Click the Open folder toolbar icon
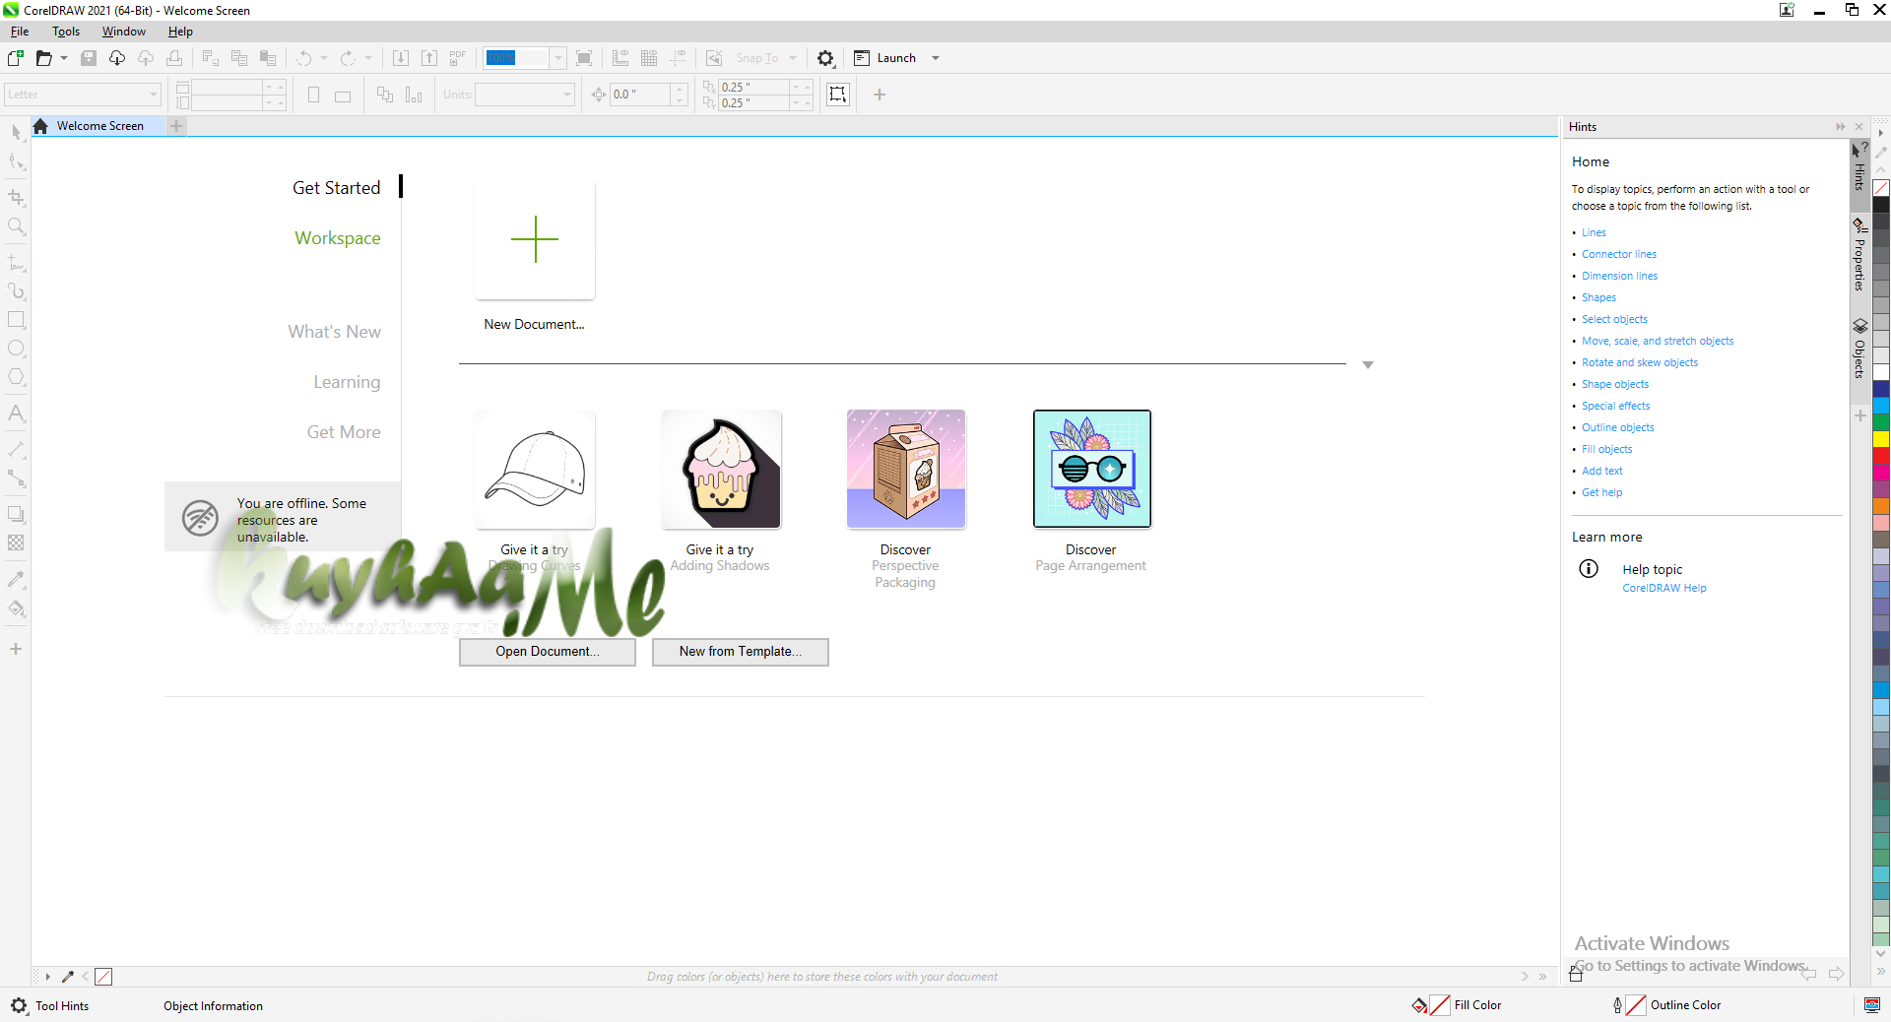 [43, 58]
